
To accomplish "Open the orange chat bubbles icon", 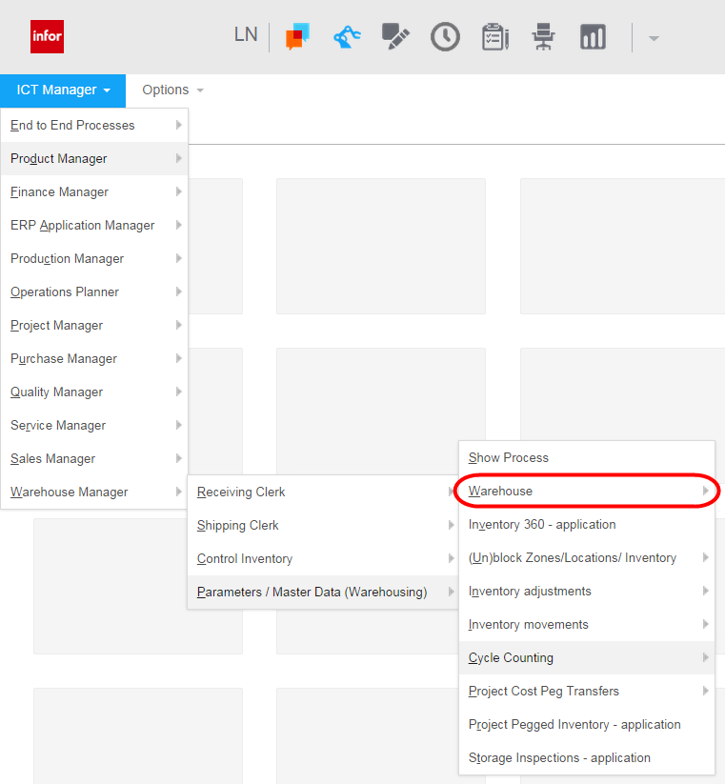I will (x=297, y=38).
